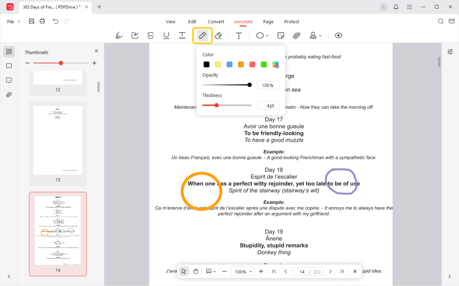Activate the Strikethrough annotation tool
459x286 pixels.
pyautogui.click(x=151, y=35)
